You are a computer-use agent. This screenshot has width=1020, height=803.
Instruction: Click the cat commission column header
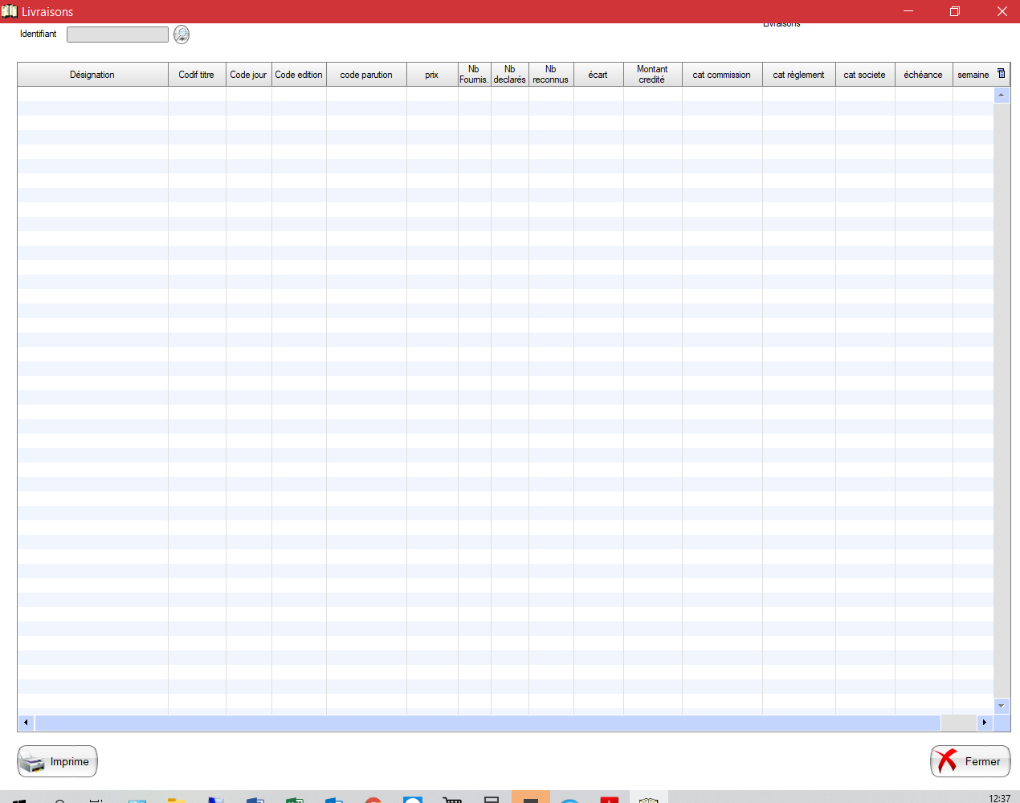(x=721, y=75)
